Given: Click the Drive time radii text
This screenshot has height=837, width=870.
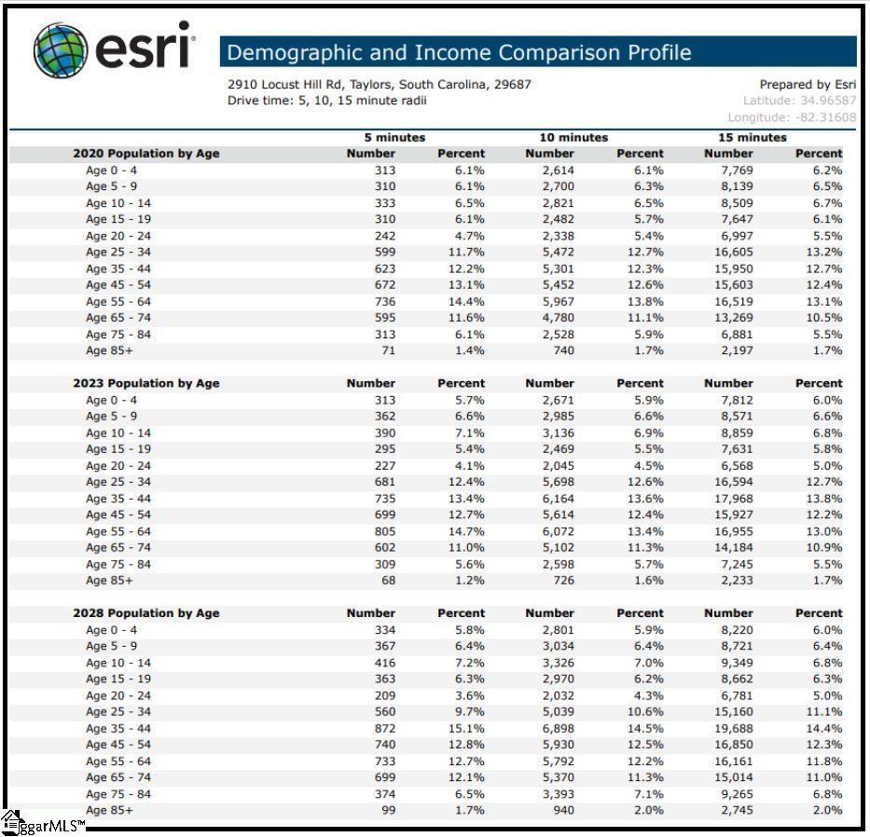Looking at the screenshot, I should click(x=326, y=101).
